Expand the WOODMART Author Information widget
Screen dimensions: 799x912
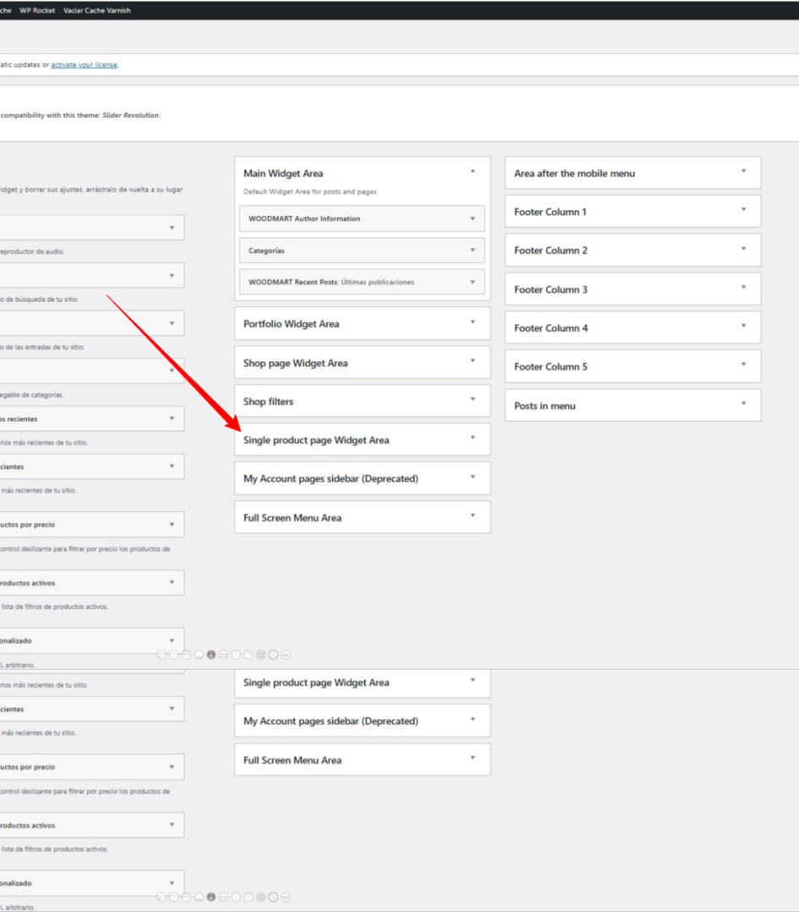[472, 219]
